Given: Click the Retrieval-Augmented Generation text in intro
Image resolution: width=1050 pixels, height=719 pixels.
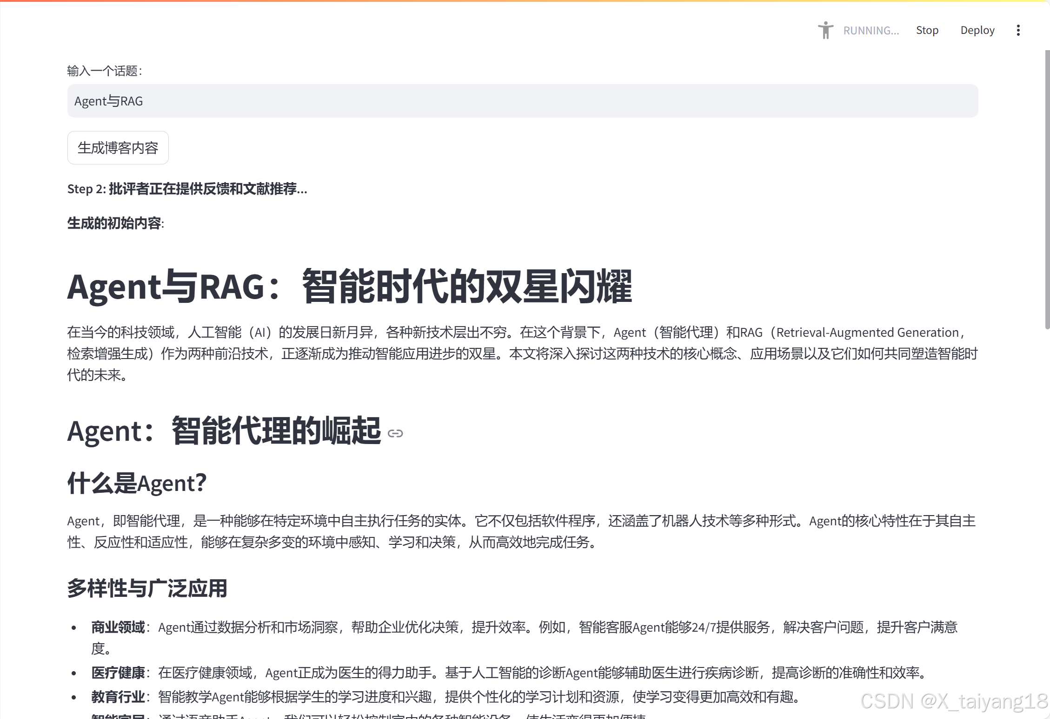Looking at the screenshot, I should tap(867, 333).
